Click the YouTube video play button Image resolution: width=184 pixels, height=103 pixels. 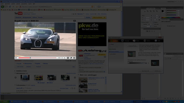16,58
